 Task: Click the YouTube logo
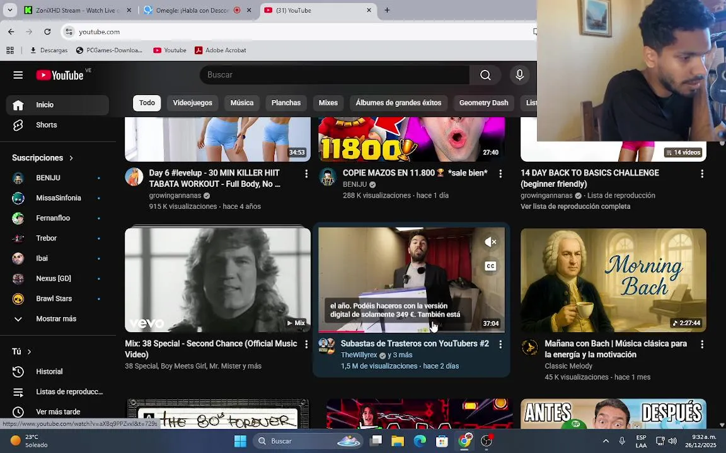60,75
